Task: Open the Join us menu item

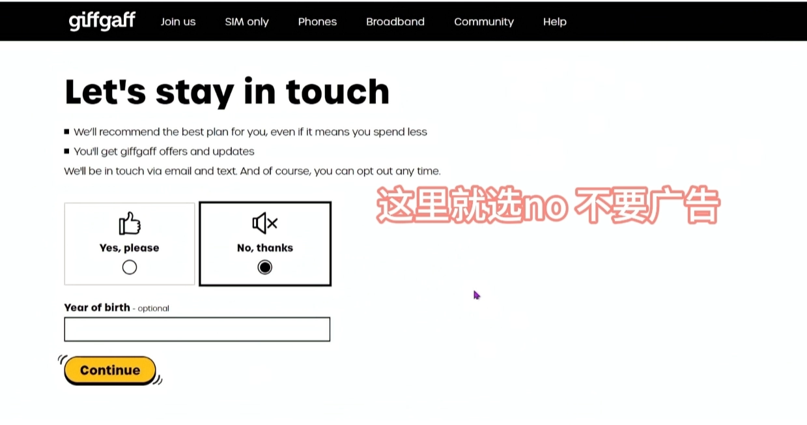Action: (178, 22)
